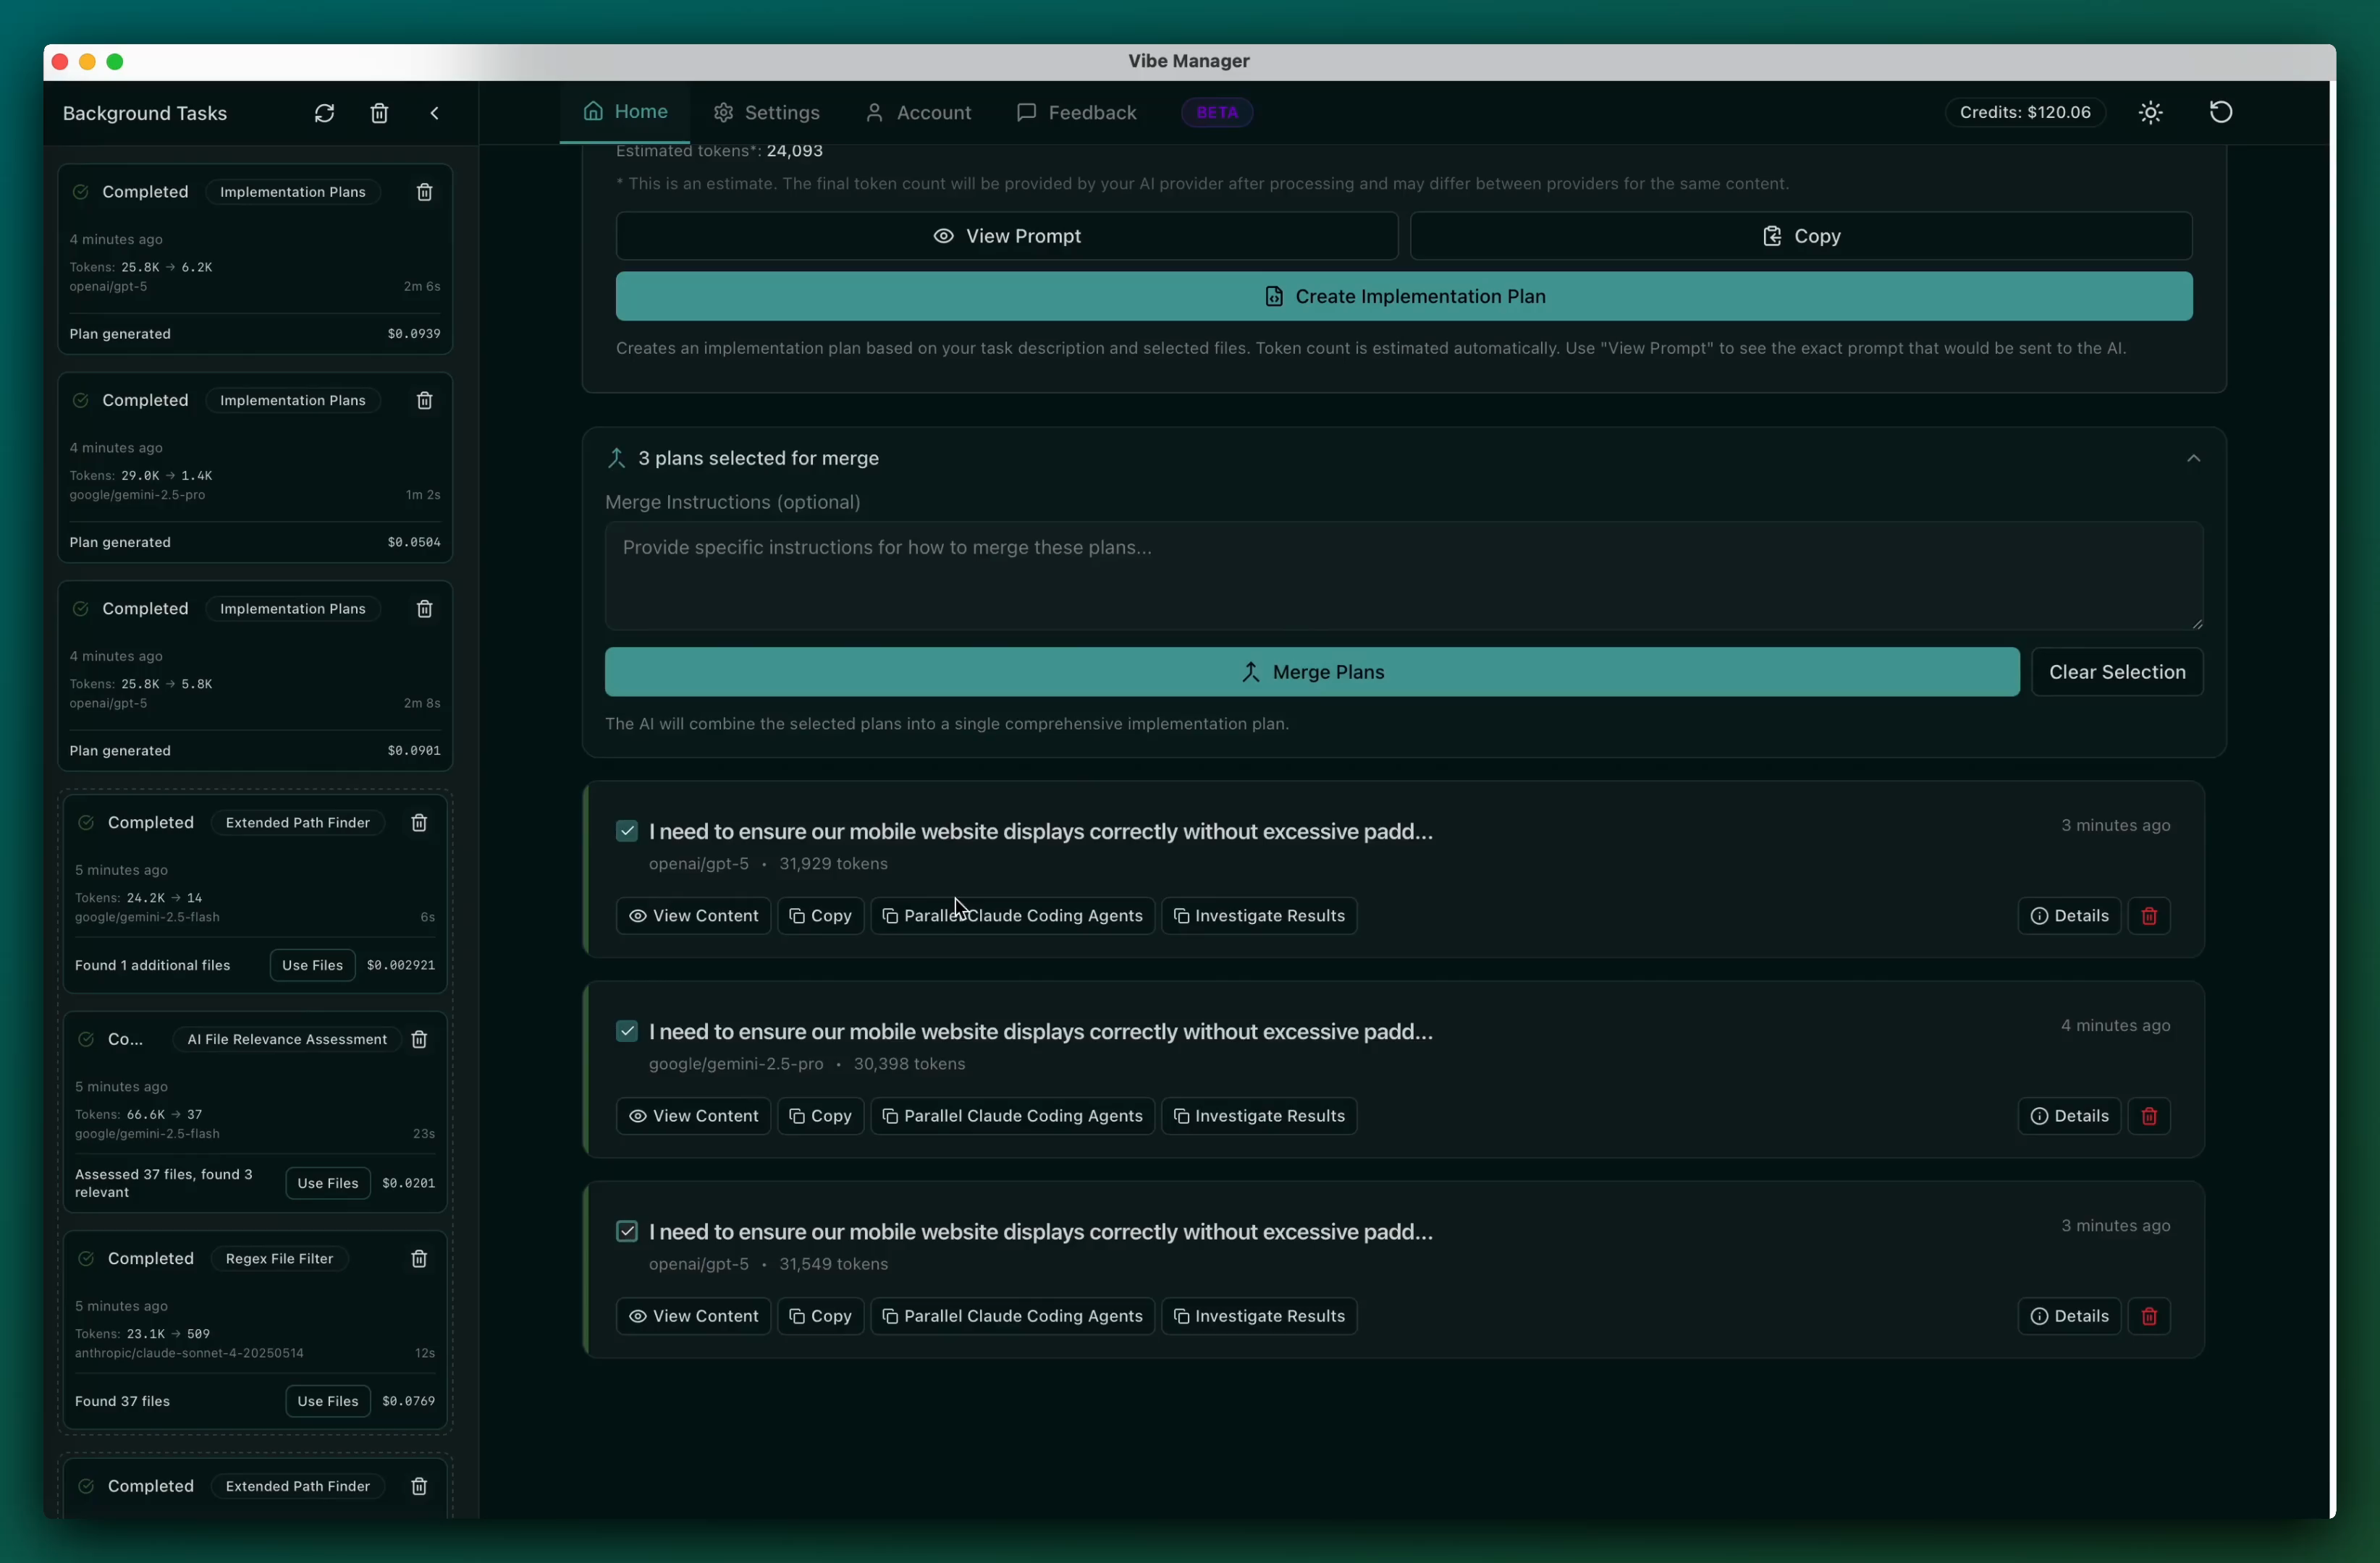Viewport: 2380px width, 1563px height.
Task: Collapse the 3 plans selected for merge panel
Action: 2193,459
